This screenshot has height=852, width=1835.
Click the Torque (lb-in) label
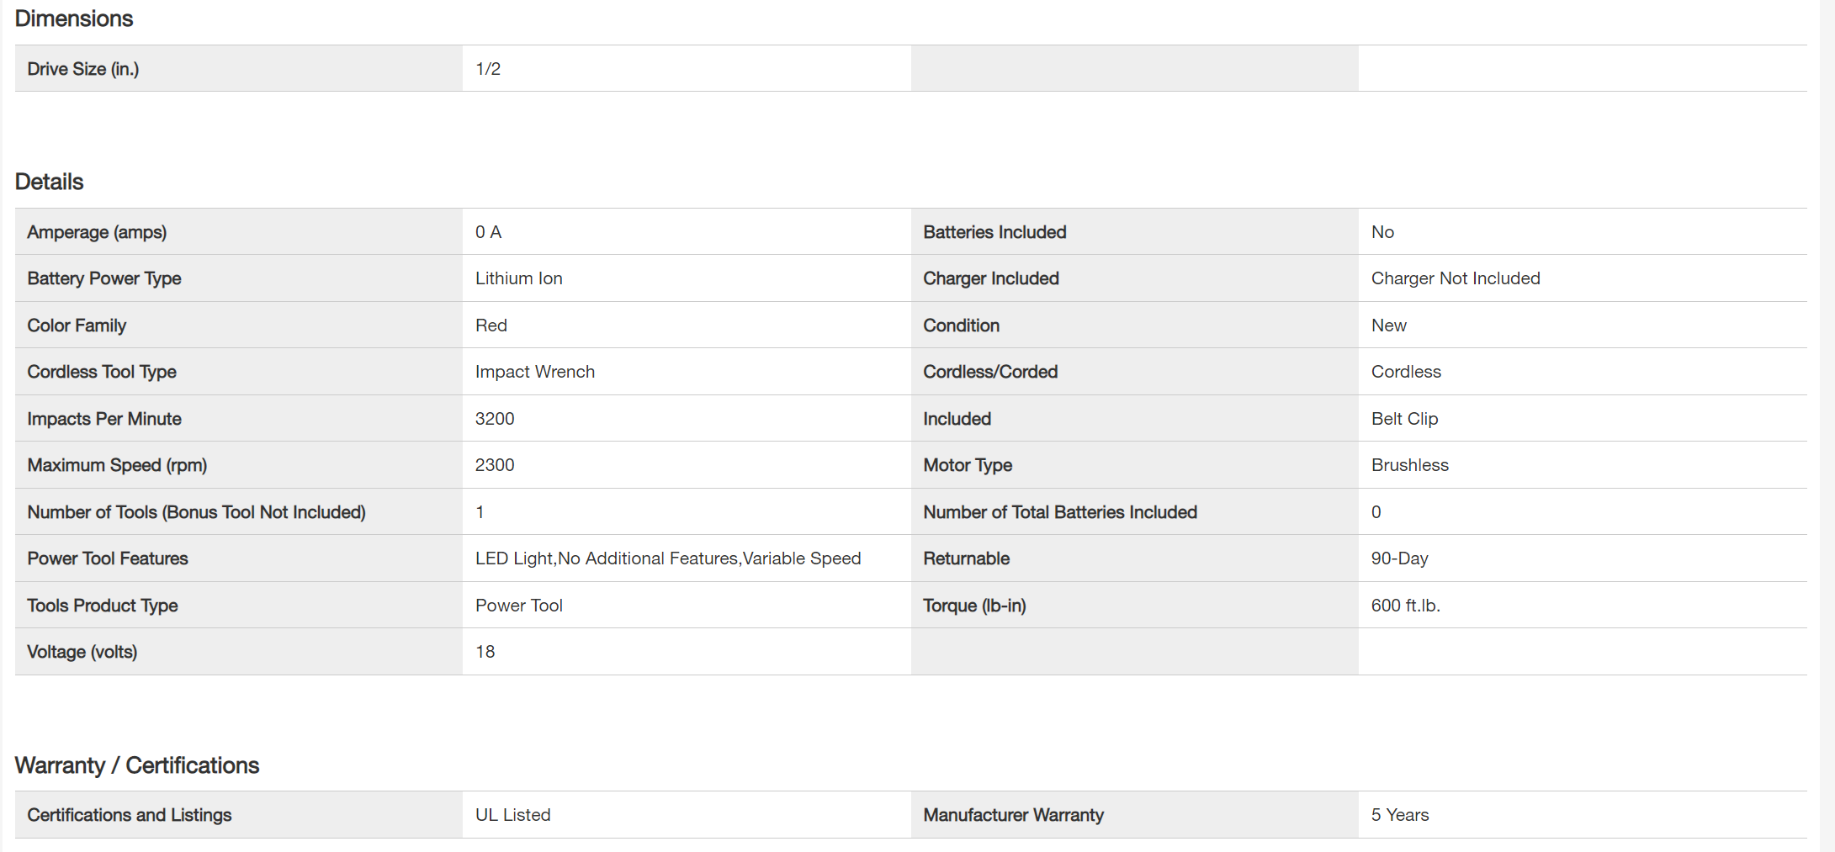pos(974,606)
